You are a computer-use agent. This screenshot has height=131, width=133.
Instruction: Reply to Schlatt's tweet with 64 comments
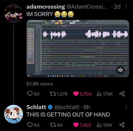click(x=30, y=125)
